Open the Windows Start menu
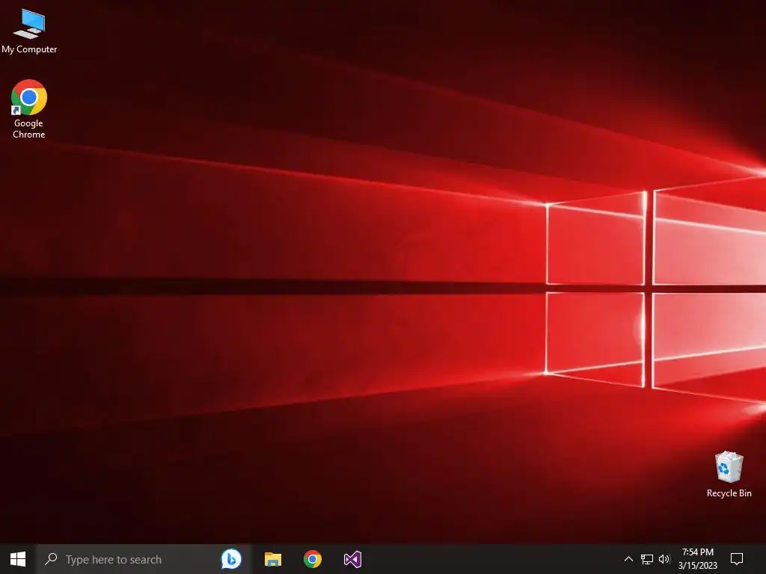Image resolution: width=766 pixels, height=574 pixels. click(x=18, y=559)
